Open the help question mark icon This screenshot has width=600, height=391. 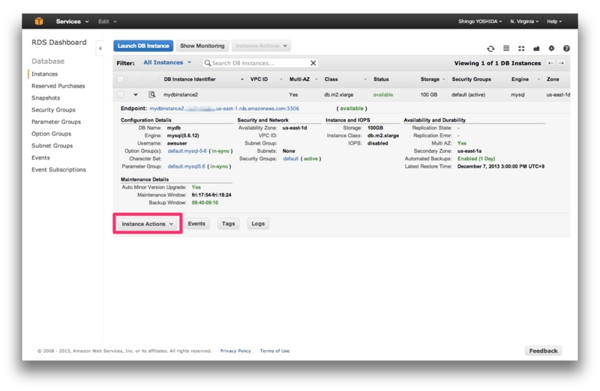567,48
